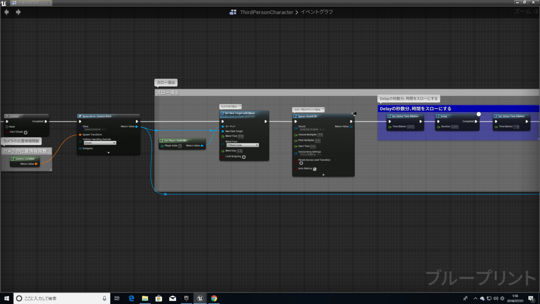Click Get Player Controller Return Value pin
Image resolution: width=540 pixels, height=304 pixels.
(x=202, y=146)
